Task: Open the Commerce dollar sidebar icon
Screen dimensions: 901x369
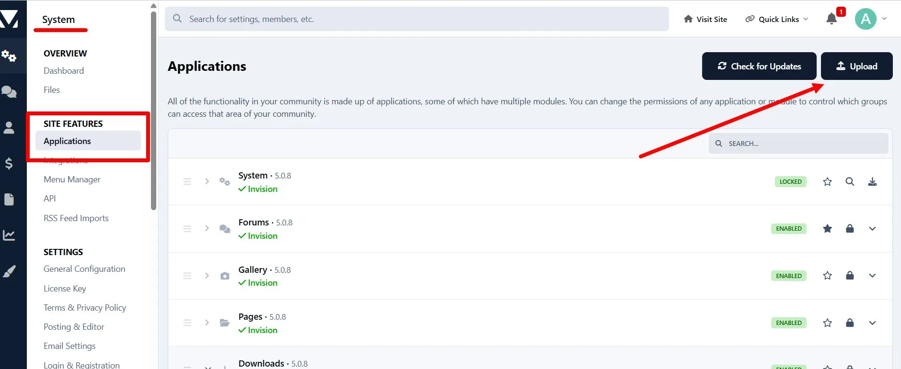Action: [9, 163]
